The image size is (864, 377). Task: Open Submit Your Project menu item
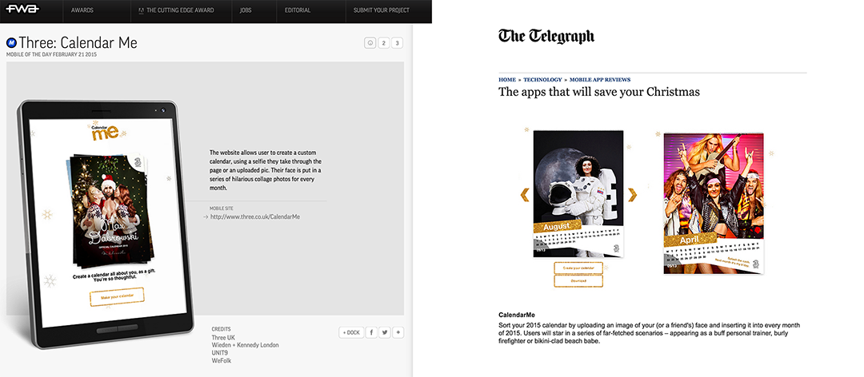(x=382, y=10)
